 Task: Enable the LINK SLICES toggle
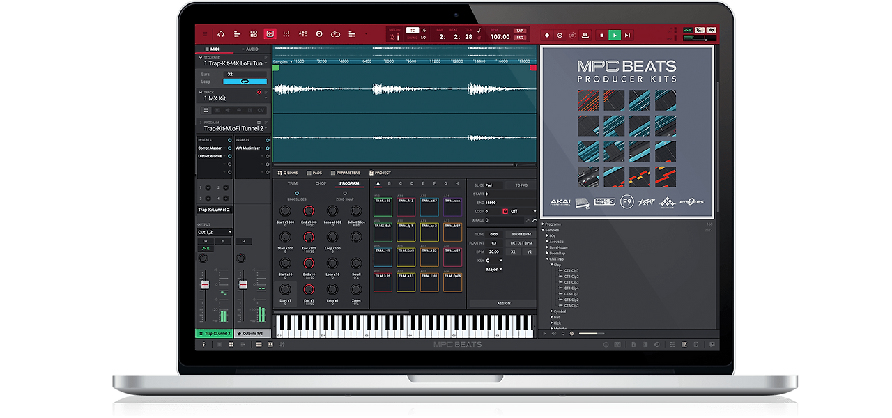pos(297,193)
